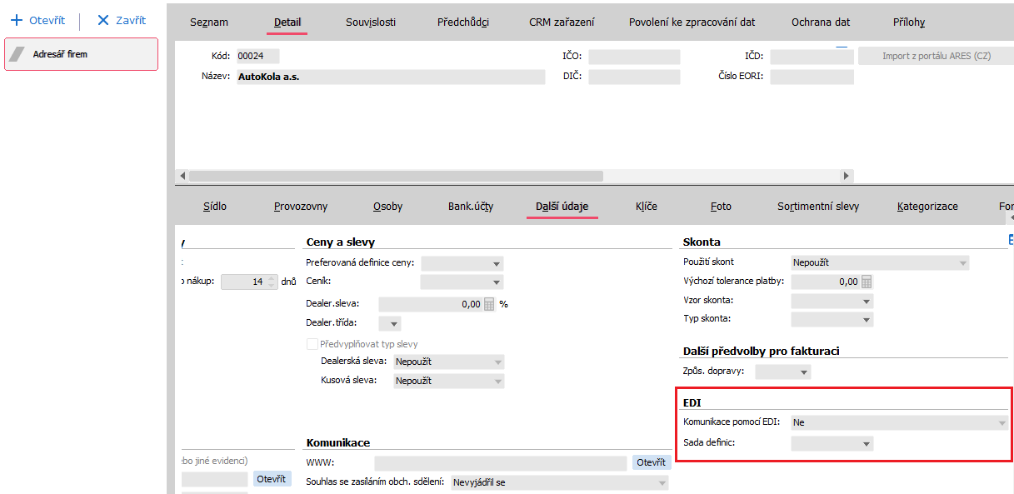Viewport: 1014px width, 494px height.
Task: Click the right arrow of horizontal scrollbar
Action: click(847, 176)
